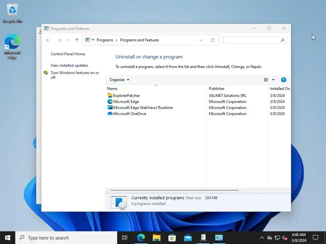Launch Microsoft Edge from taskbar

point(141,238)
